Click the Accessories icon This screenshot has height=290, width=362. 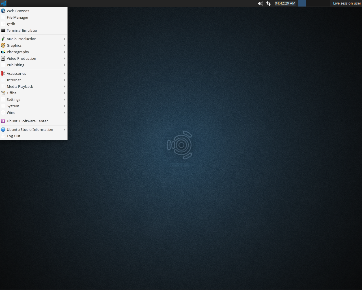click(3, 73)
